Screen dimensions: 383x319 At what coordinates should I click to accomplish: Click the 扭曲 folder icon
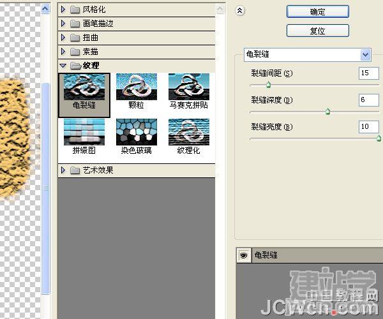[x=75, y=38]
